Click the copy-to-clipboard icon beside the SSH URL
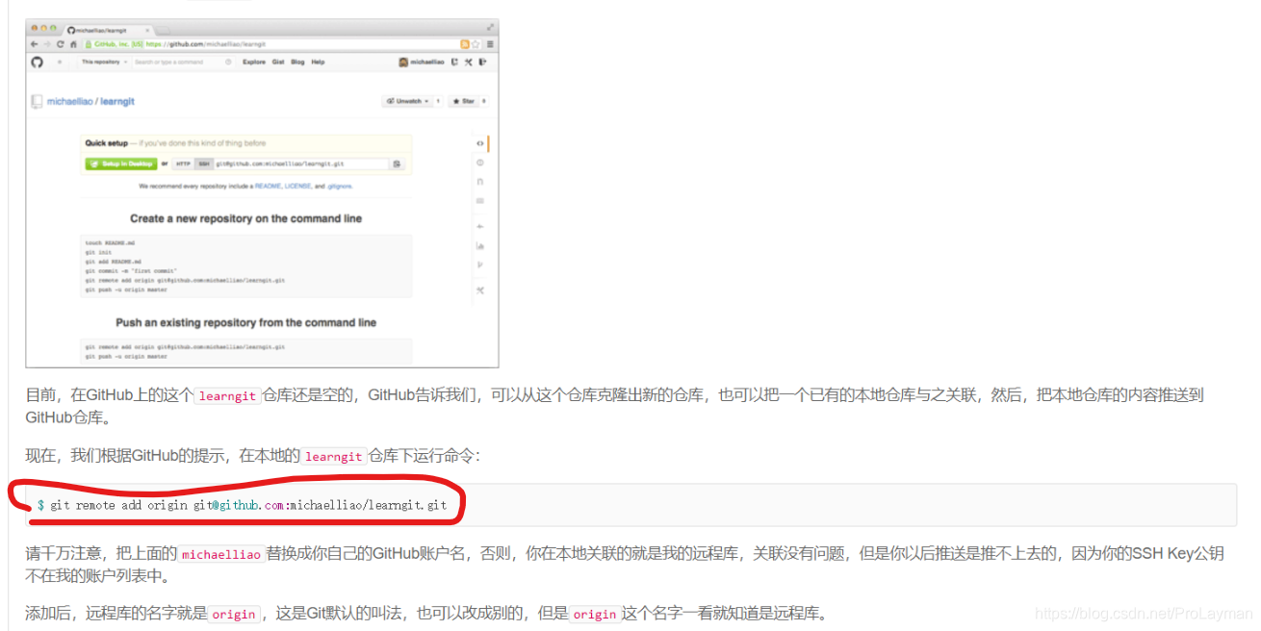This screenshot has width=1261, height=631. [x=397, y=164]
